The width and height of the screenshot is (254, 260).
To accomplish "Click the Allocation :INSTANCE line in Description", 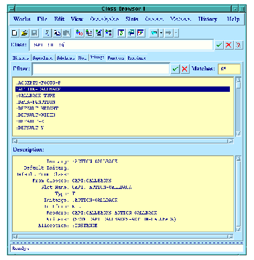I will pos(68,225).
